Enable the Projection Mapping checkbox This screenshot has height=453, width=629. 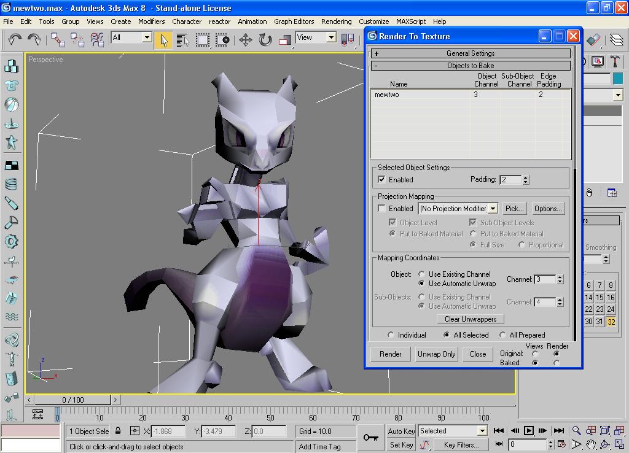[x=382, y=209]
